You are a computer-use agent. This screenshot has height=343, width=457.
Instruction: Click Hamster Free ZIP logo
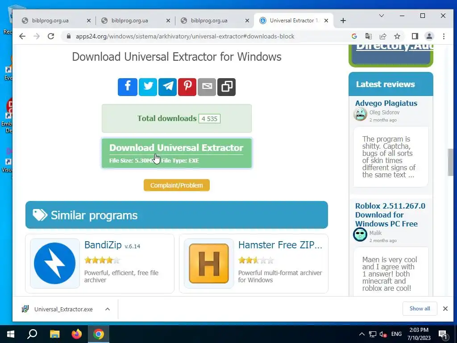[x=209, y=263]
